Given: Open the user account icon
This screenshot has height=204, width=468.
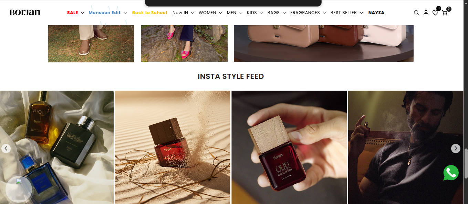Looking at the screenshot, I should point(426,13).
